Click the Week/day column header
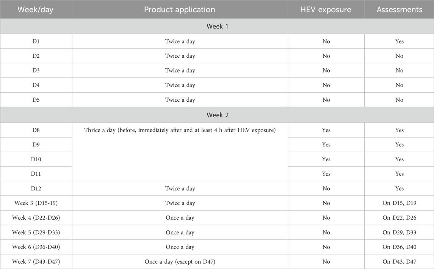 tap(36, 10)
